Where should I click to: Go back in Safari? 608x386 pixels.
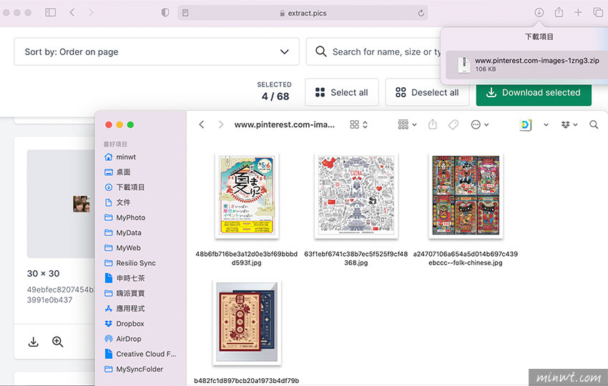(72, 12)
